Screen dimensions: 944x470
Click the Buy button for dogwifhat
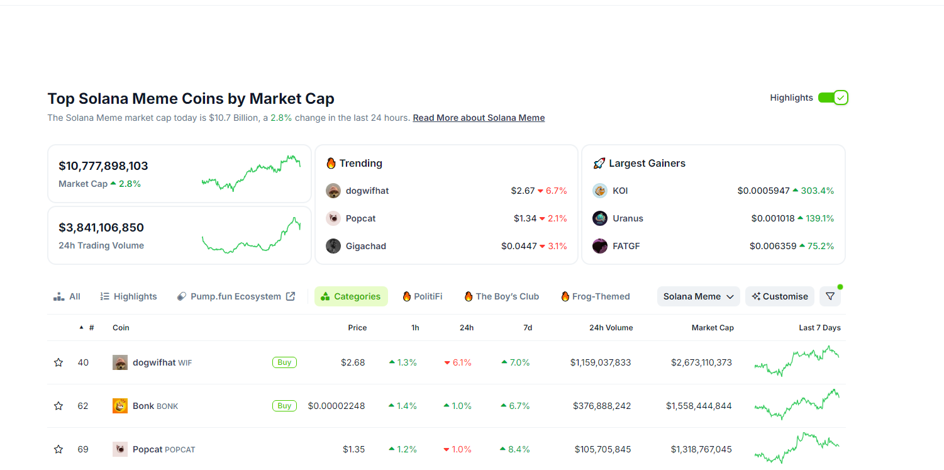point(284,362)
